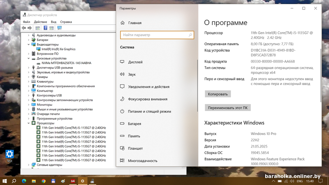The image size is (329, 185).
Task: Select Intel(R) Iris(R) Xe Graphics device
Action: click(58, 49)
